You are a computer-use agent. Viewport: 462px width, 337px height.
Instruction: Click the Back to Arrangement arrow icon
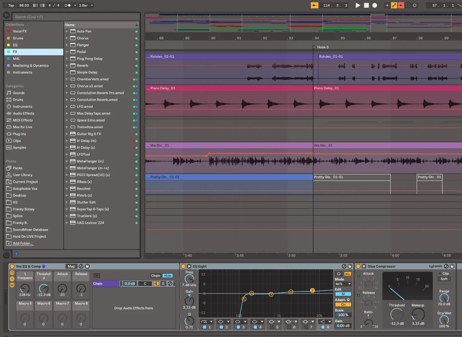[314, 5]
